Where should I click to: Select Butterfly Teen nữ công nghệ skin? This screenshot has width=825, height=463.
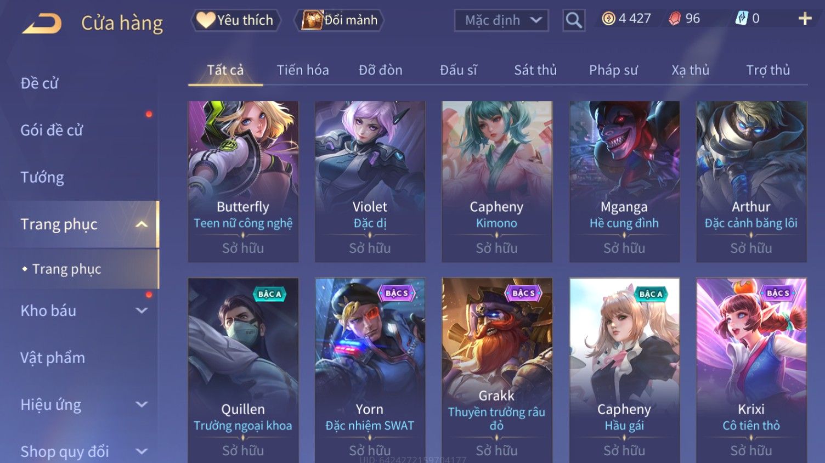243,182
